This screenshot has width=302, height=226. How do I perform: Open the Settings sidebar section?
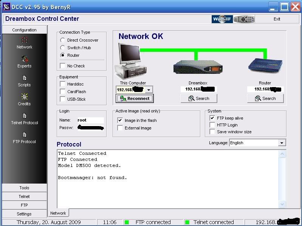(x=24, y=214)
